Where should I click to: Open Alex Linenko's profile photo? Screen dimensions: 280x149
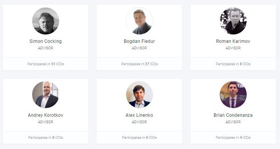(x=139, y=95)
